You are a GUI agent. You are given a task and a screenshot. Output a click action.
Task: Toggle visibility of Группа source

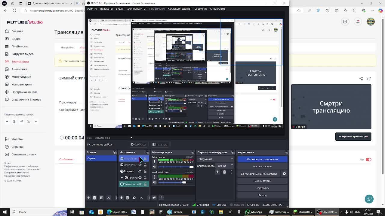click(140, 178)
